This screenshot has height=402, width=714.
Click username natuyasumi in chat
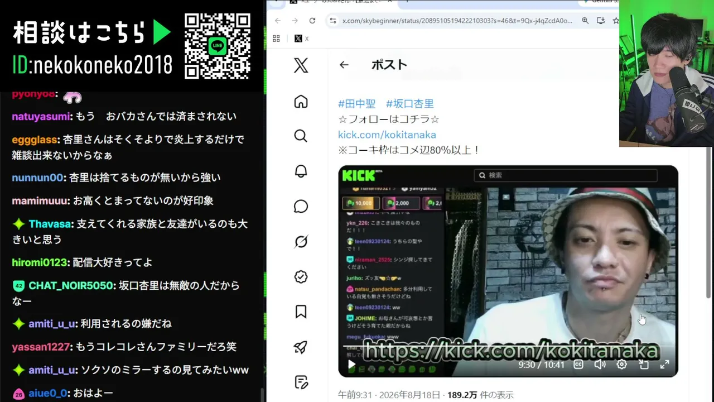[x=42, y=116]
